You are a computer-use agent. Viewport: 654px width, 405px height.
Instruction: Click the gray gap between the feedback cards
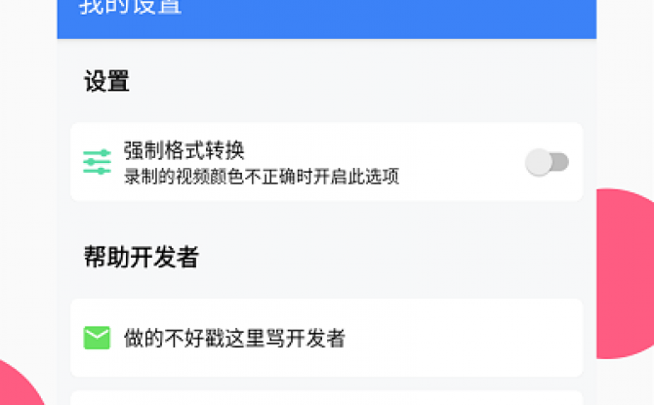click(327, 384)
